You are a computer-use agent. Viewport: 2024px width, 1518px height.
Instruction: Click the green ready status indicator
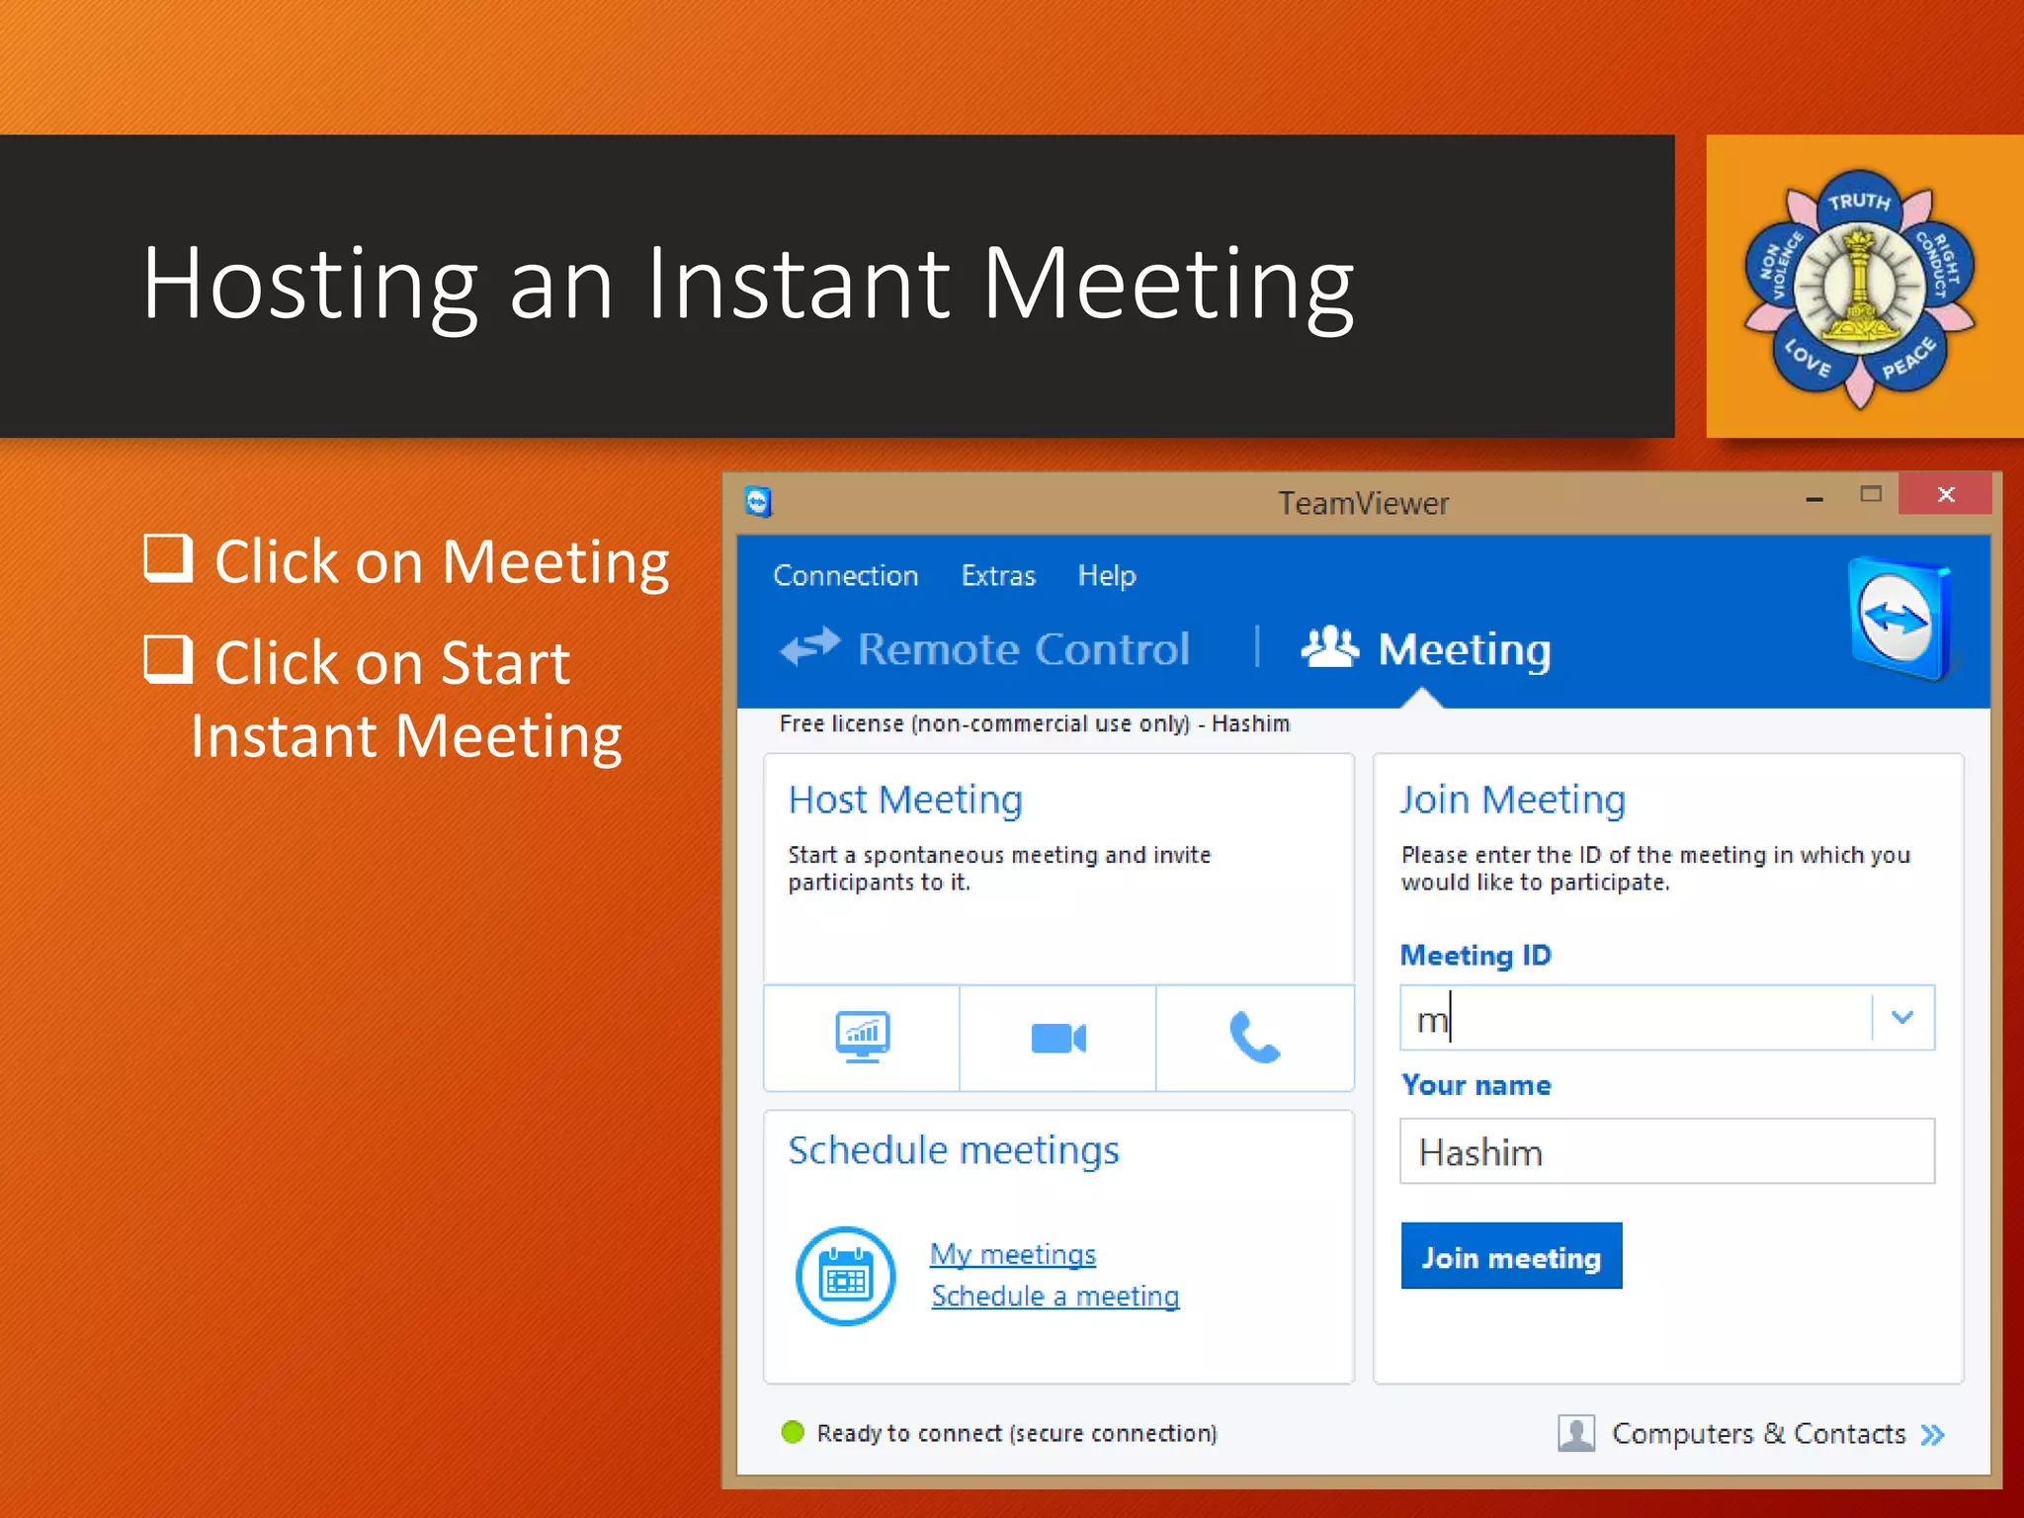click(793, 1432)
